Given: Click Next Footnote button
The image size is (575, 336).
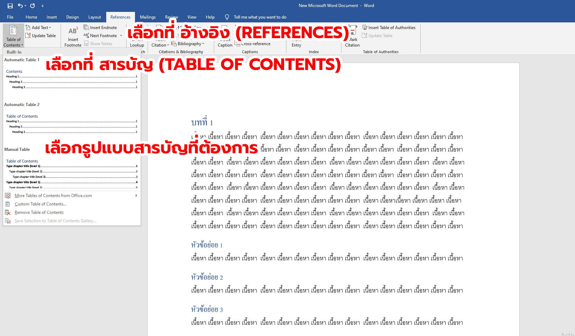Looking at the screenshot, I should 100,35.
